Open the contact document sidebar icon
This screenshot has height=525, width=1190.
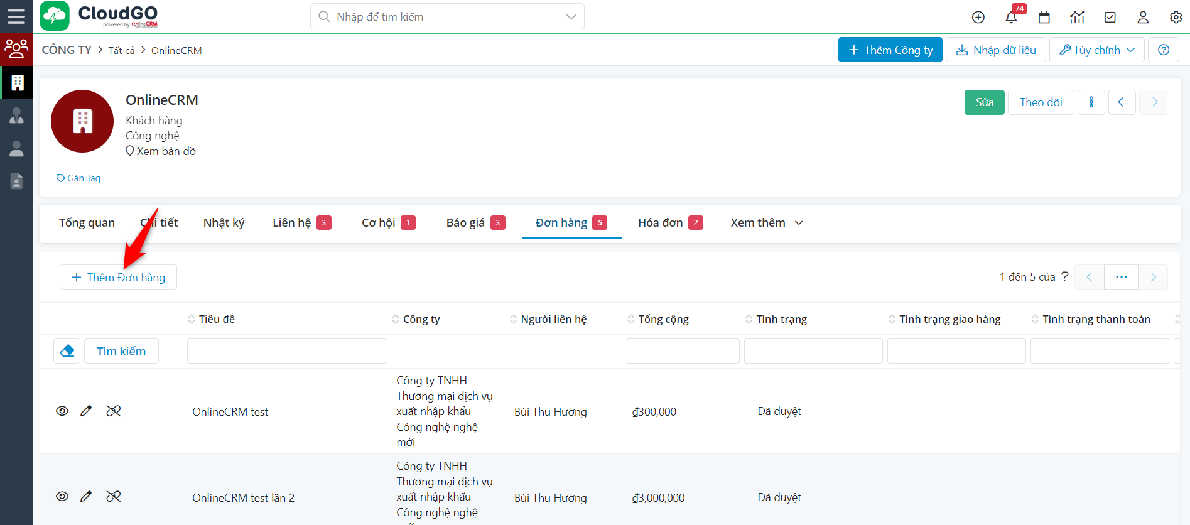[x=17, y=181]
